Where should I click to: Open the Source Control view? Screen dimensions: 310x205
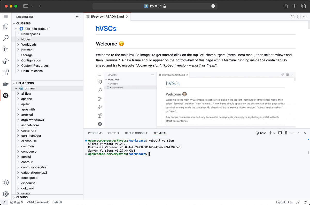click(6, 50)
